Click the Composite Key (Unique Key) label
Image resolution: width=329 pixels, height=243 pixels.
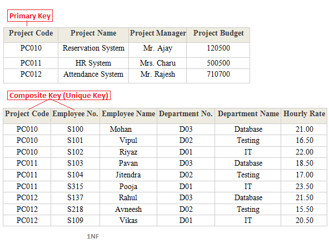click(59, 95)
